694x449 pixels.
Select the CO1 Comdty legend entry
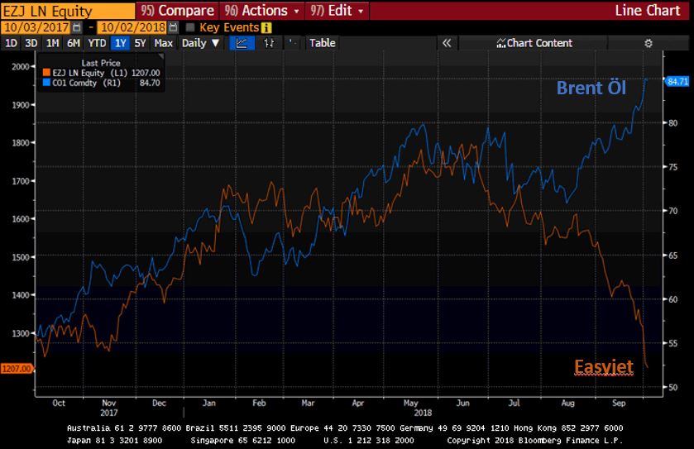(102, 83)
